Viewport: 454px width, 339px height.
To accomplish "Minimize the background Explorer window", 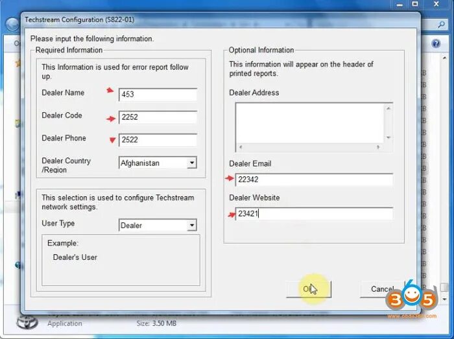I will pyautogui.click(x=400, y=4).
